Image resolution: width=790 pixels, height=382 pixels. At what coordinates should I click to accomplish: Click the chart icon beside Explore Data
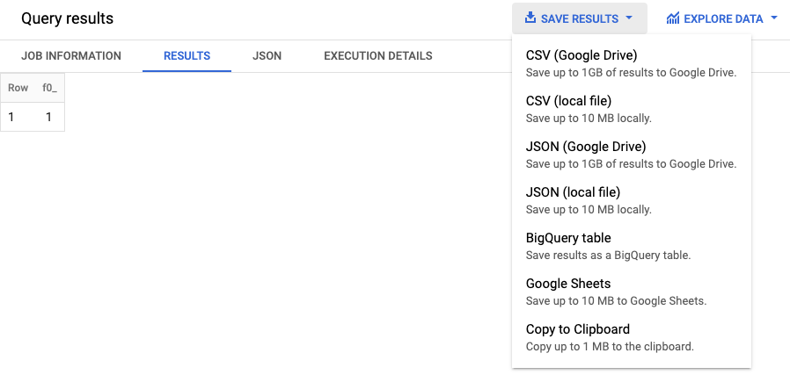672,18
